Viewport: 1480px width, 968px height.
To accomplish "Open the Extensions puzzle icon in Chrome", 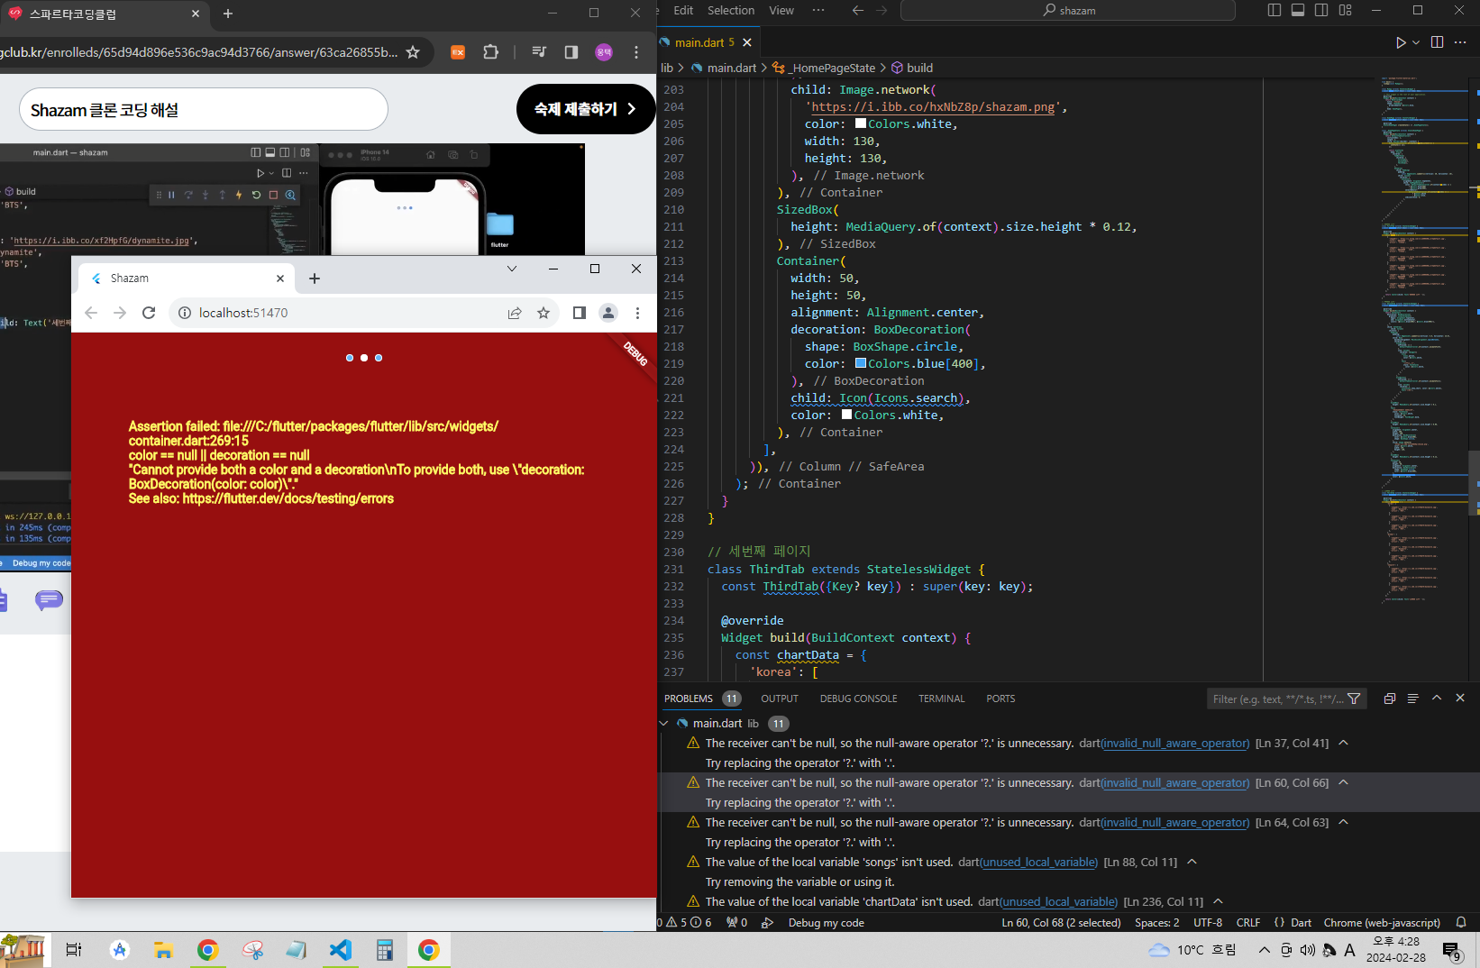I will tap(490, 52).
